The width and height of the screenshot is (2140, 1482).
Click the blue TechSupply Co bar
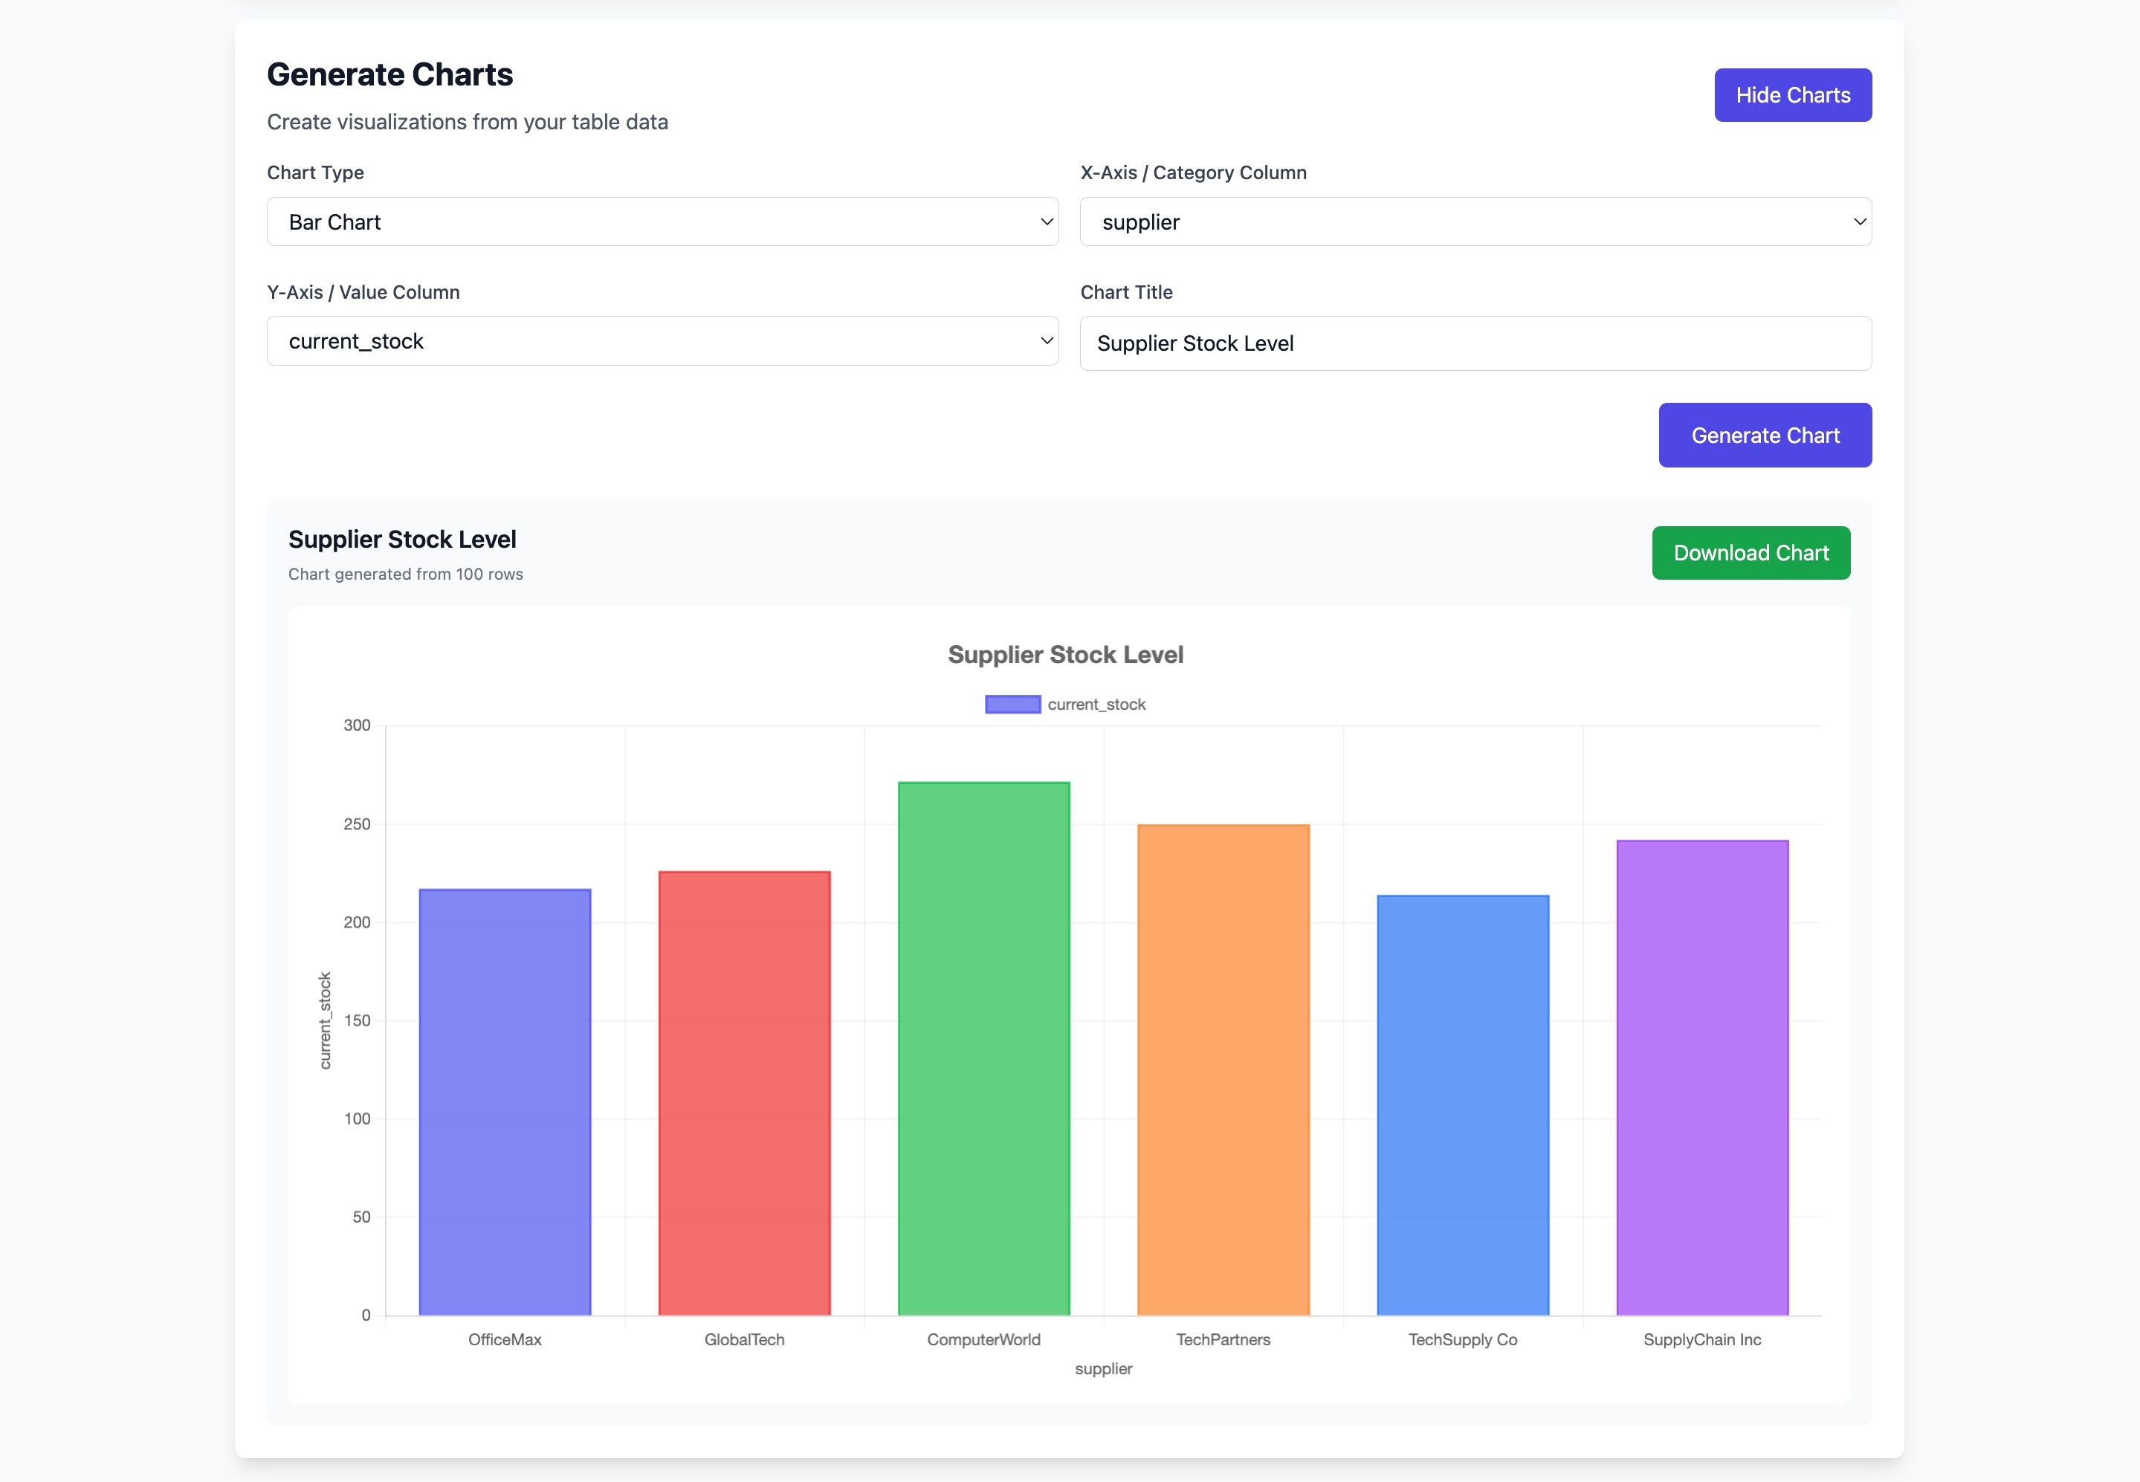(1463, 1104)
